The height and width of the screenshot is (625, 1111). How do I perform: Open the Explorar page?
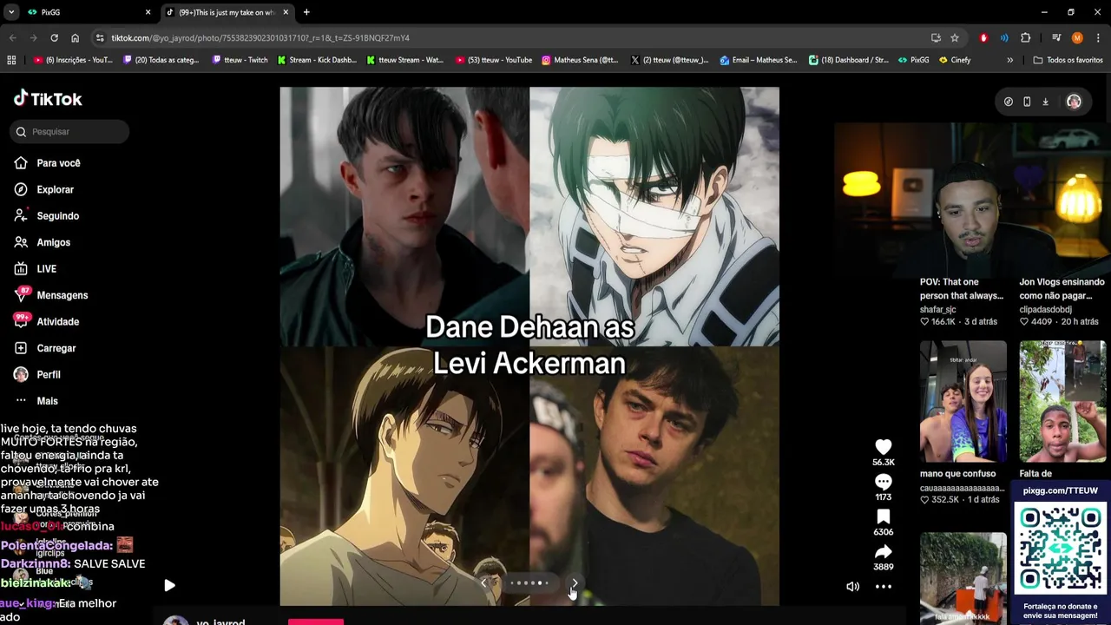click(55, 189)
